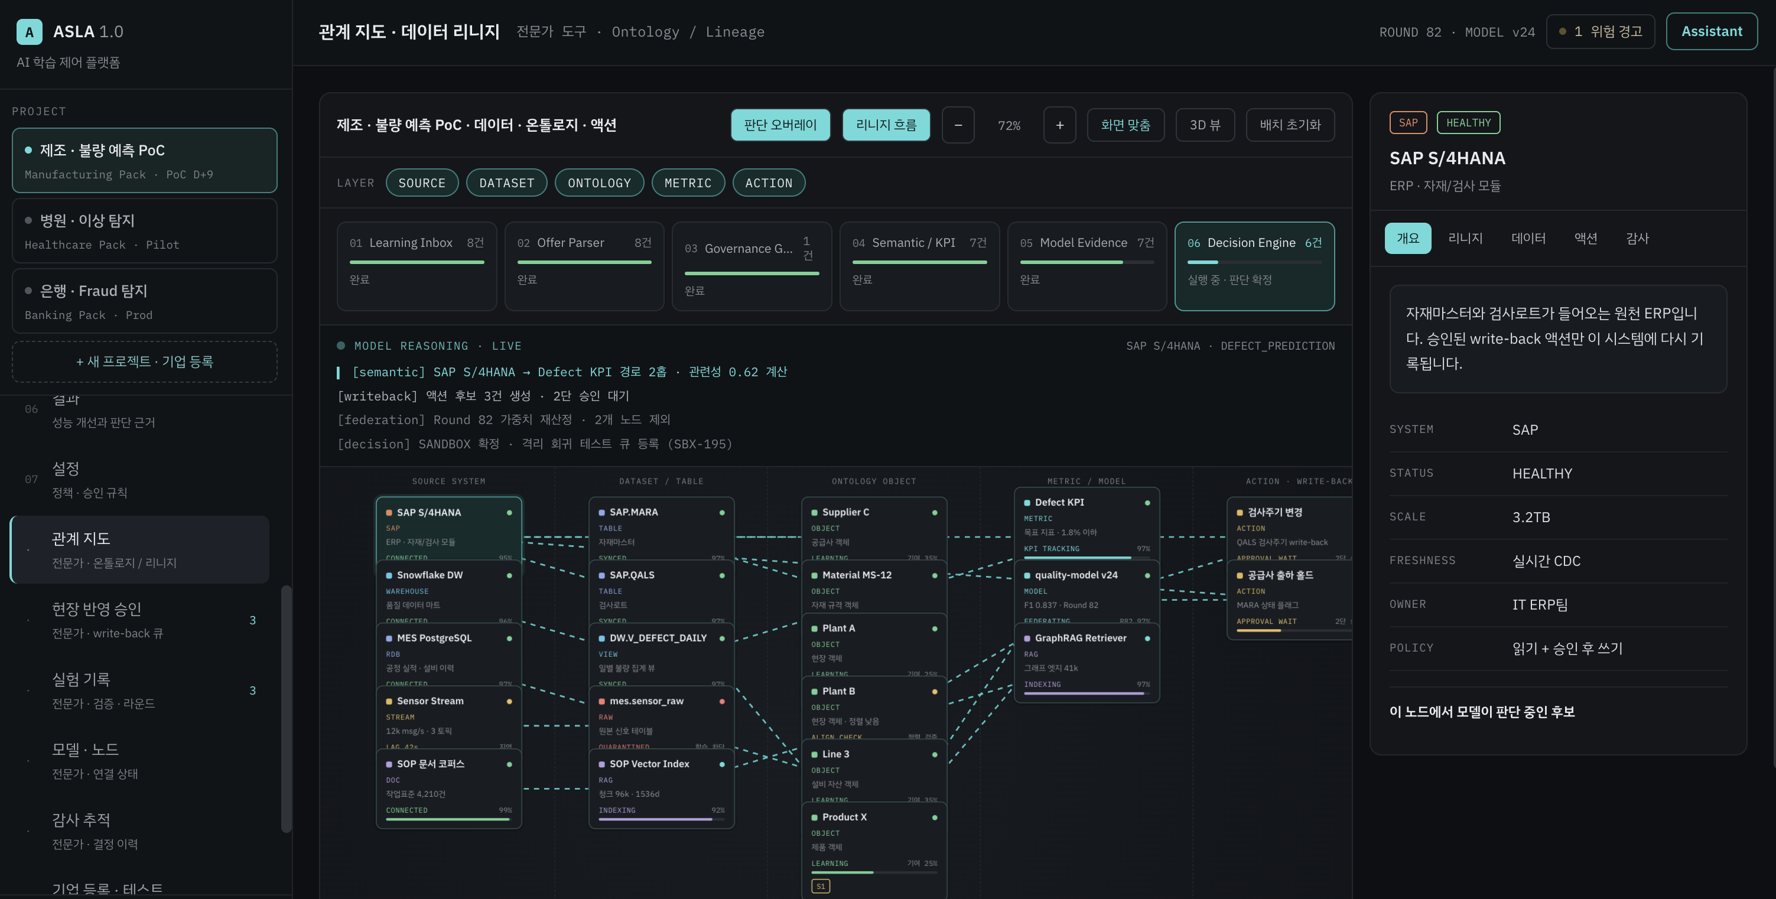
Task: Select the Material MS-12 object node
Action: 874,587
